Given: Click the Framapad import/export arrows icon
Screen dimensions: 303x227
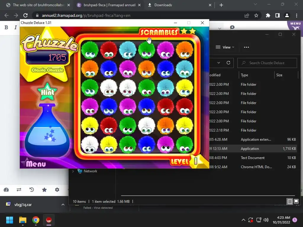Looking at the screenshot, I should click(x=19, y=190).
